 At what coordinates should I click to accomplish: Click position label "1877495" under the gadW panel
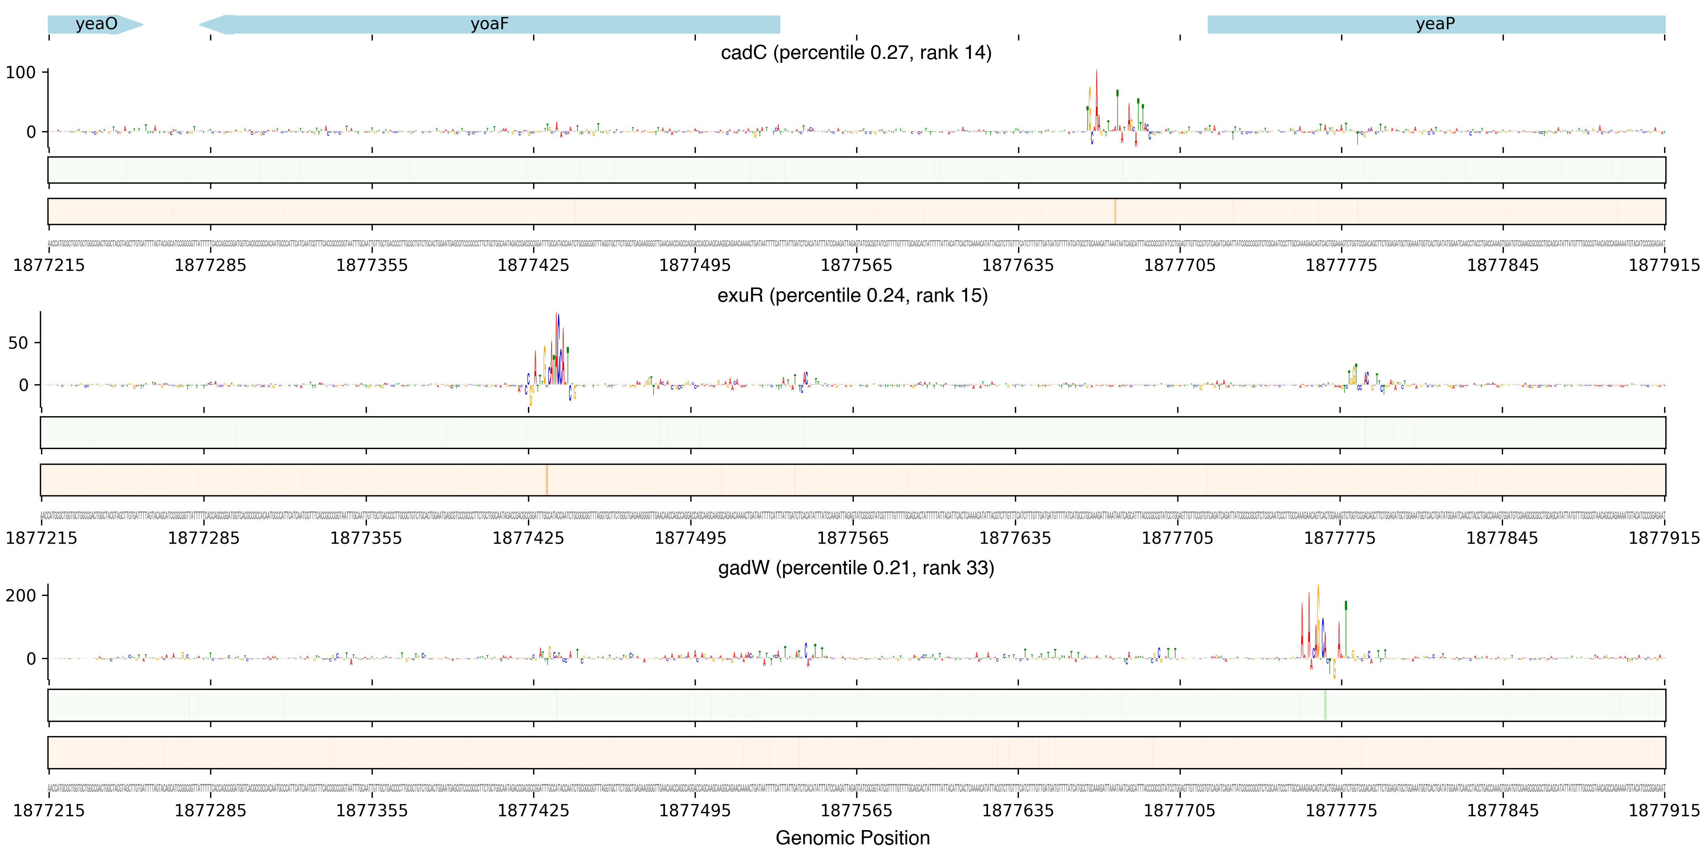coord(695,811)
